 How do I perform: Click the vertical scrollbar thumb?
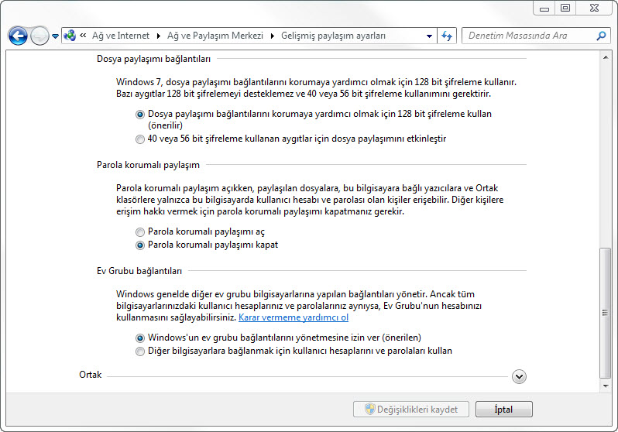tap(605, 313)
